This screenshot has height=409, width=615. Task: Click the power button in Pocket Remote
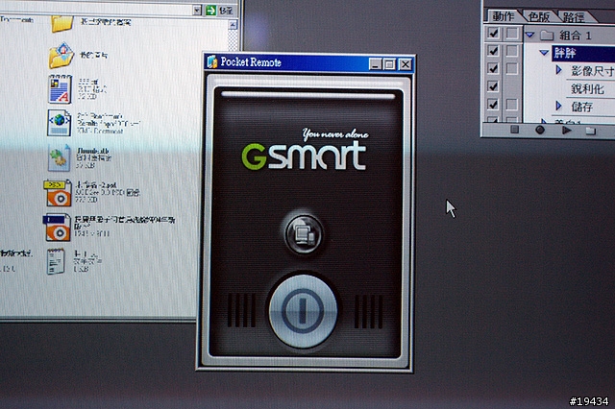[x=303, y=311]
